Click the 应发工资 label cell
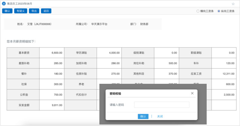240x126 pixels. click(x=196, y=74)
